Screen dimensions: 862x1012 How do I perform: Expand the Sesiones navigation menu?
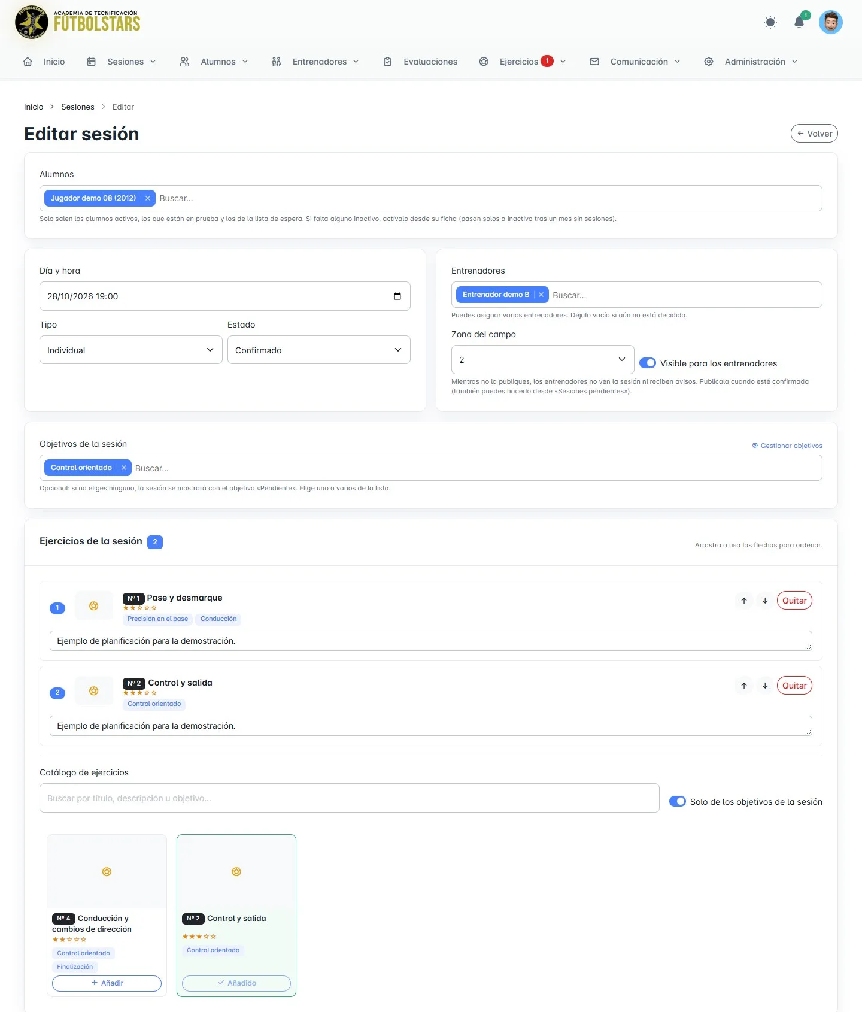pos(122,62)
